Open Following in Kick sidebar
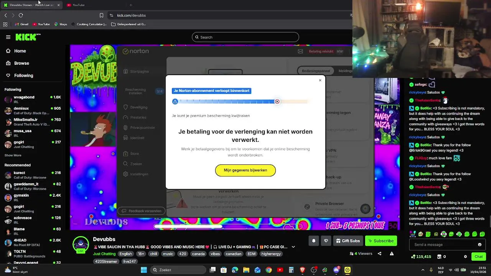Viewport: 491px width, 276px height. (x=20, y=76)
